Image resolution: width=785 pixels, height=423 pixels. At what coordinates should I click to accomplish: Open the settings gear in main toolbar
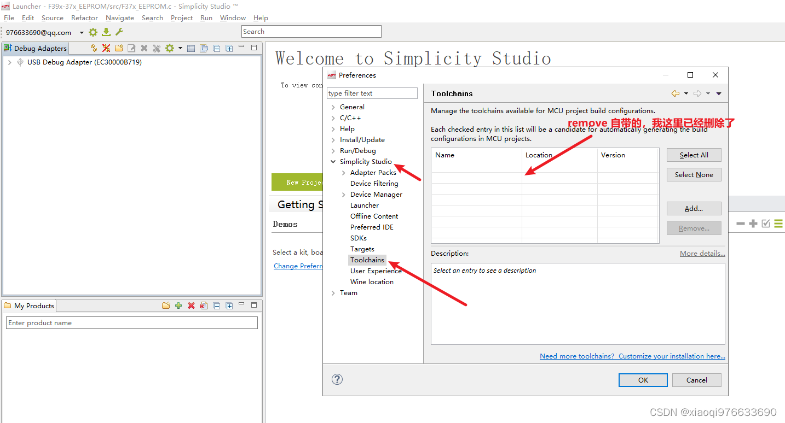coord(93,32)
